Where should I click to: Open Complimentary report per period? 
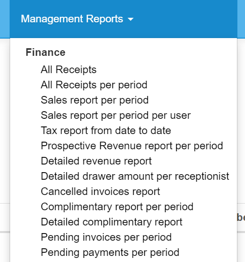[117, 207]
